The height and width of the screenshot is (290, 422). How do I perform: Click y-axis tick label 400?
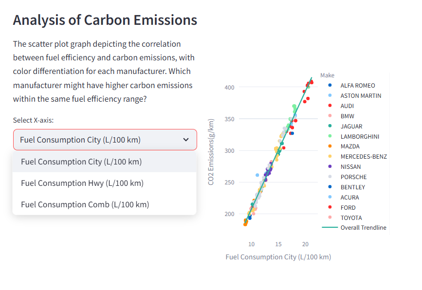click(x=230, y=88)
